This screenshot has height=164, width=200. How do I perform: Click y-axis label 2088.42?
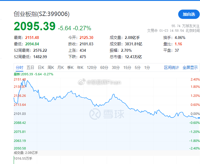(x=20, y=123)
